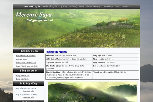Open the Summit Villas & Sky Club link

click(26, 56)
